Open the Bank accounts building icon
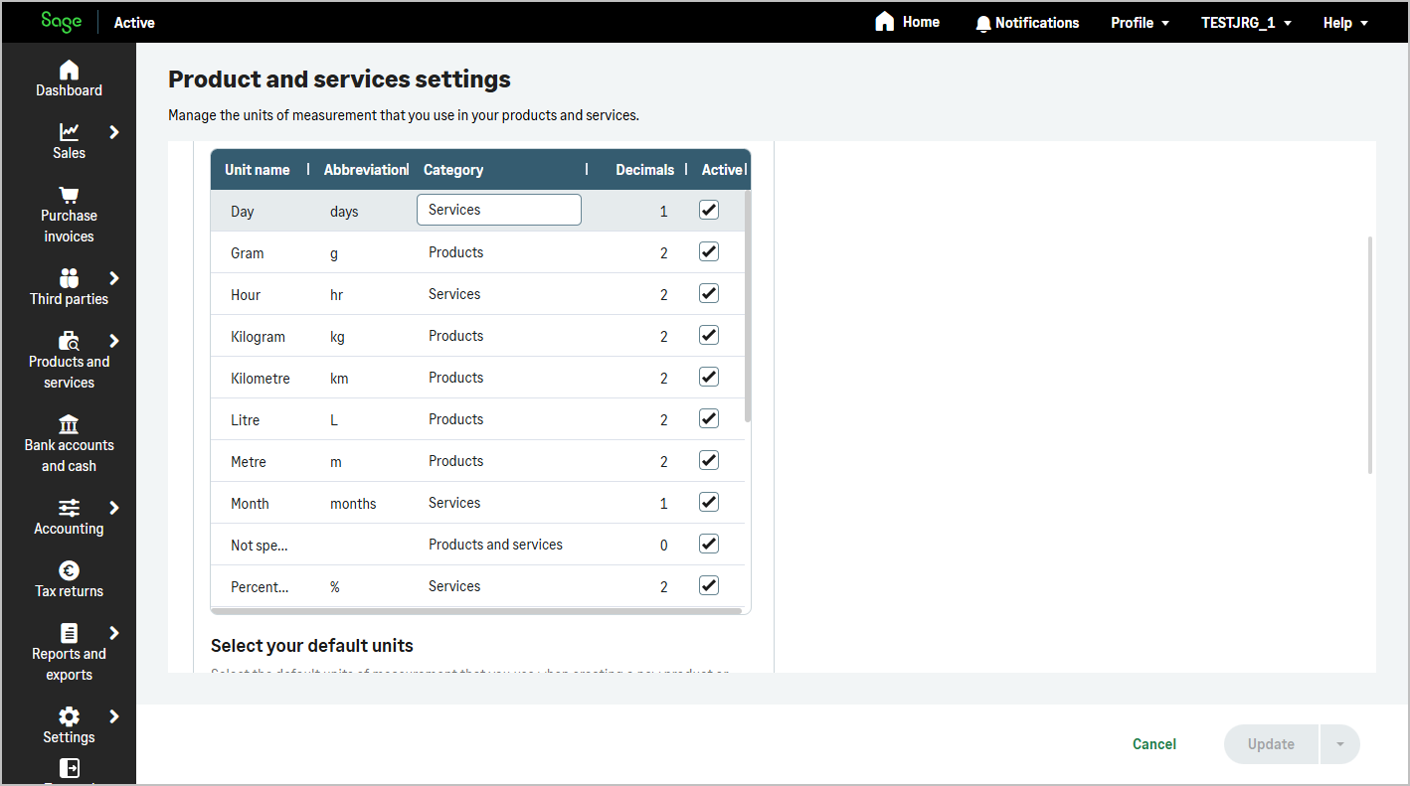 pyautogui.click(x=69, y=424)
